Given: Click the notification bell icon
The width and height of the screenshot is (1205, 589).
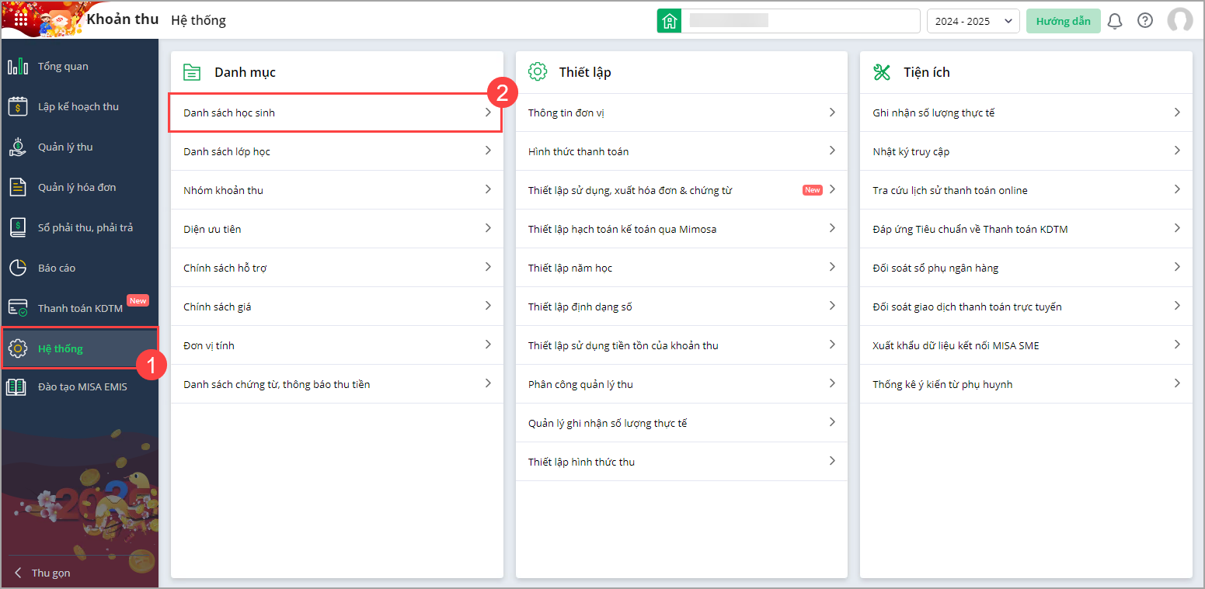Looking at the screenshot, I should [1115, 21].
